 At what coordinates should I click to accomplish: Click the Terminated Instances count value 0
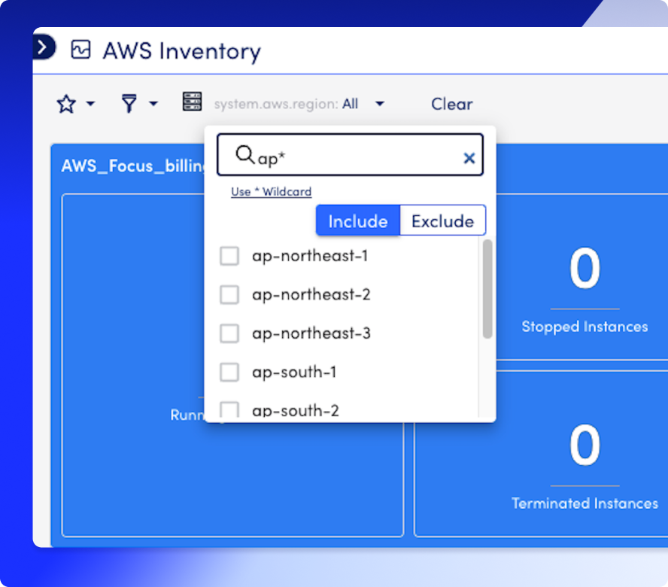tap(584, 445)
